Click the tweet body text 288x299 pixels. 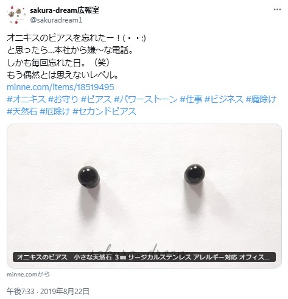(76, 57)
